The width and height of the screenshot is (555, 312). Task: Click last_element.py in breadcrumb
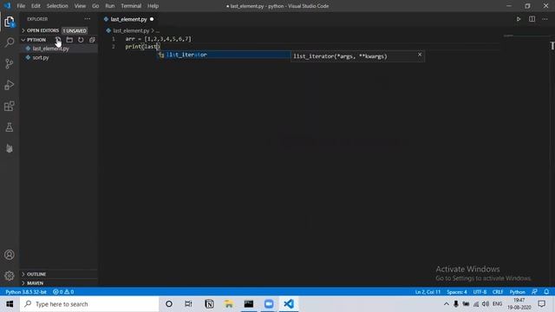tap(131, 31)
